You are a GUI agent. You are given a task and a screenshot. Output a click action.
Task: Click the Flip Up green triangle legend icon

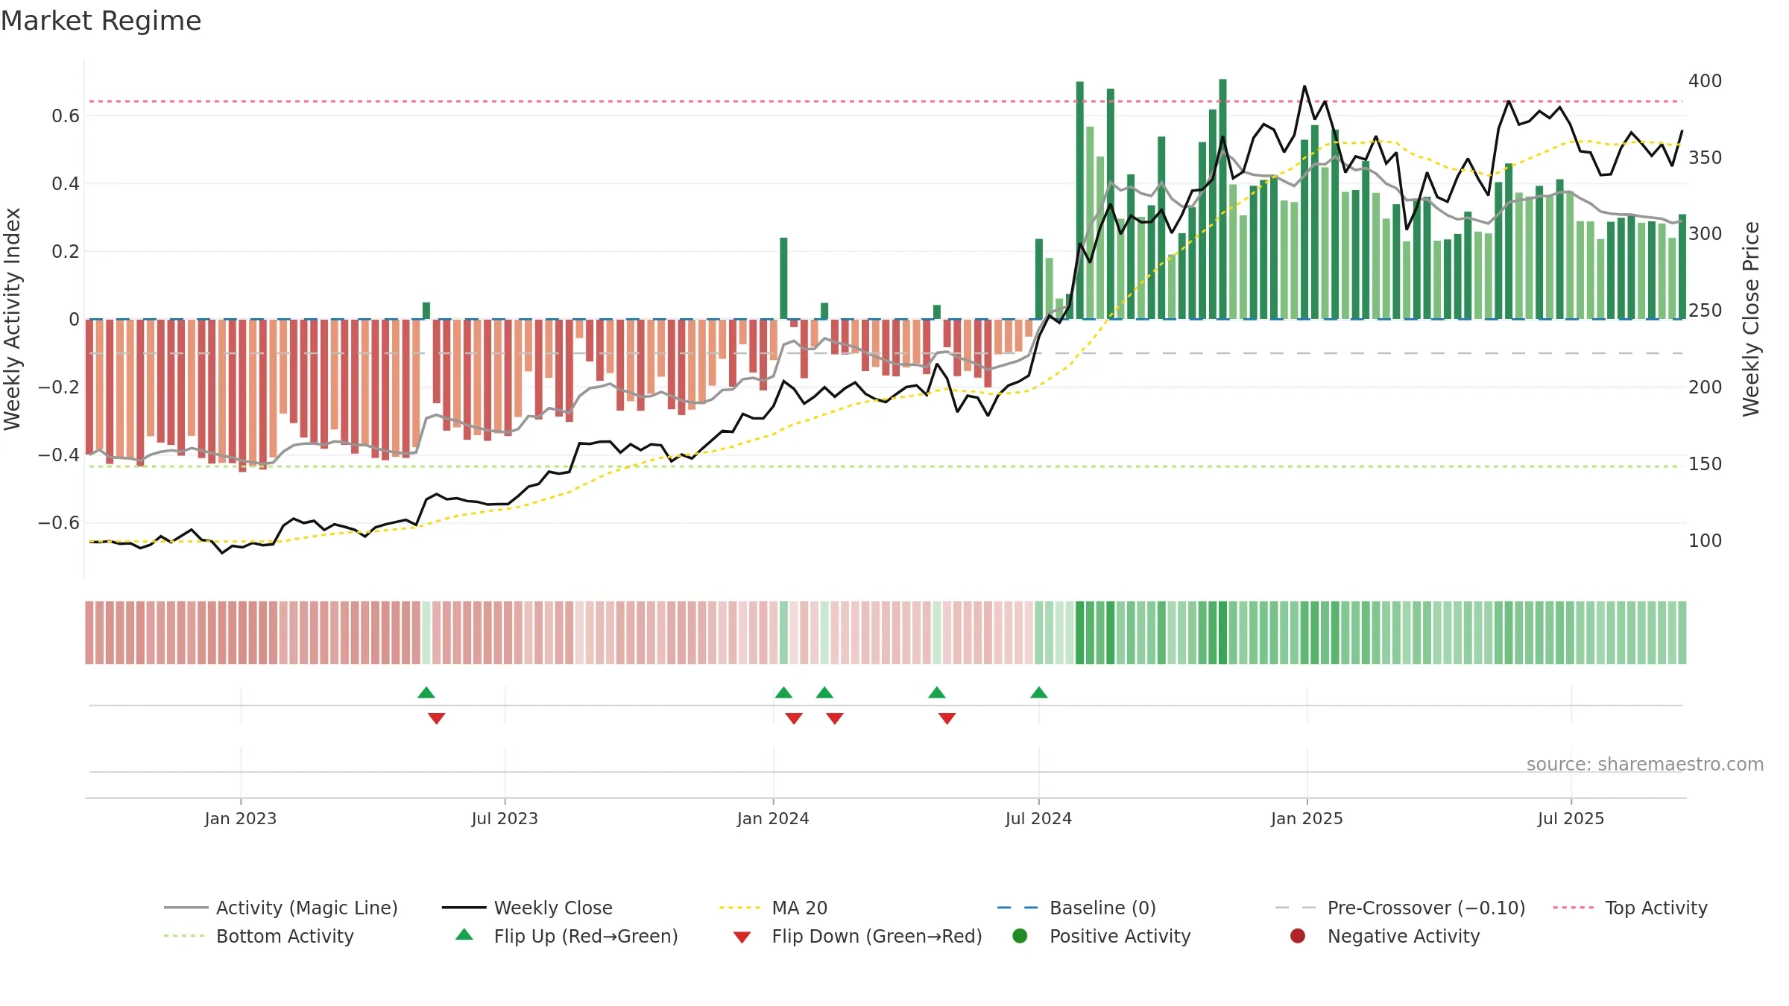(x=464, y=934)
